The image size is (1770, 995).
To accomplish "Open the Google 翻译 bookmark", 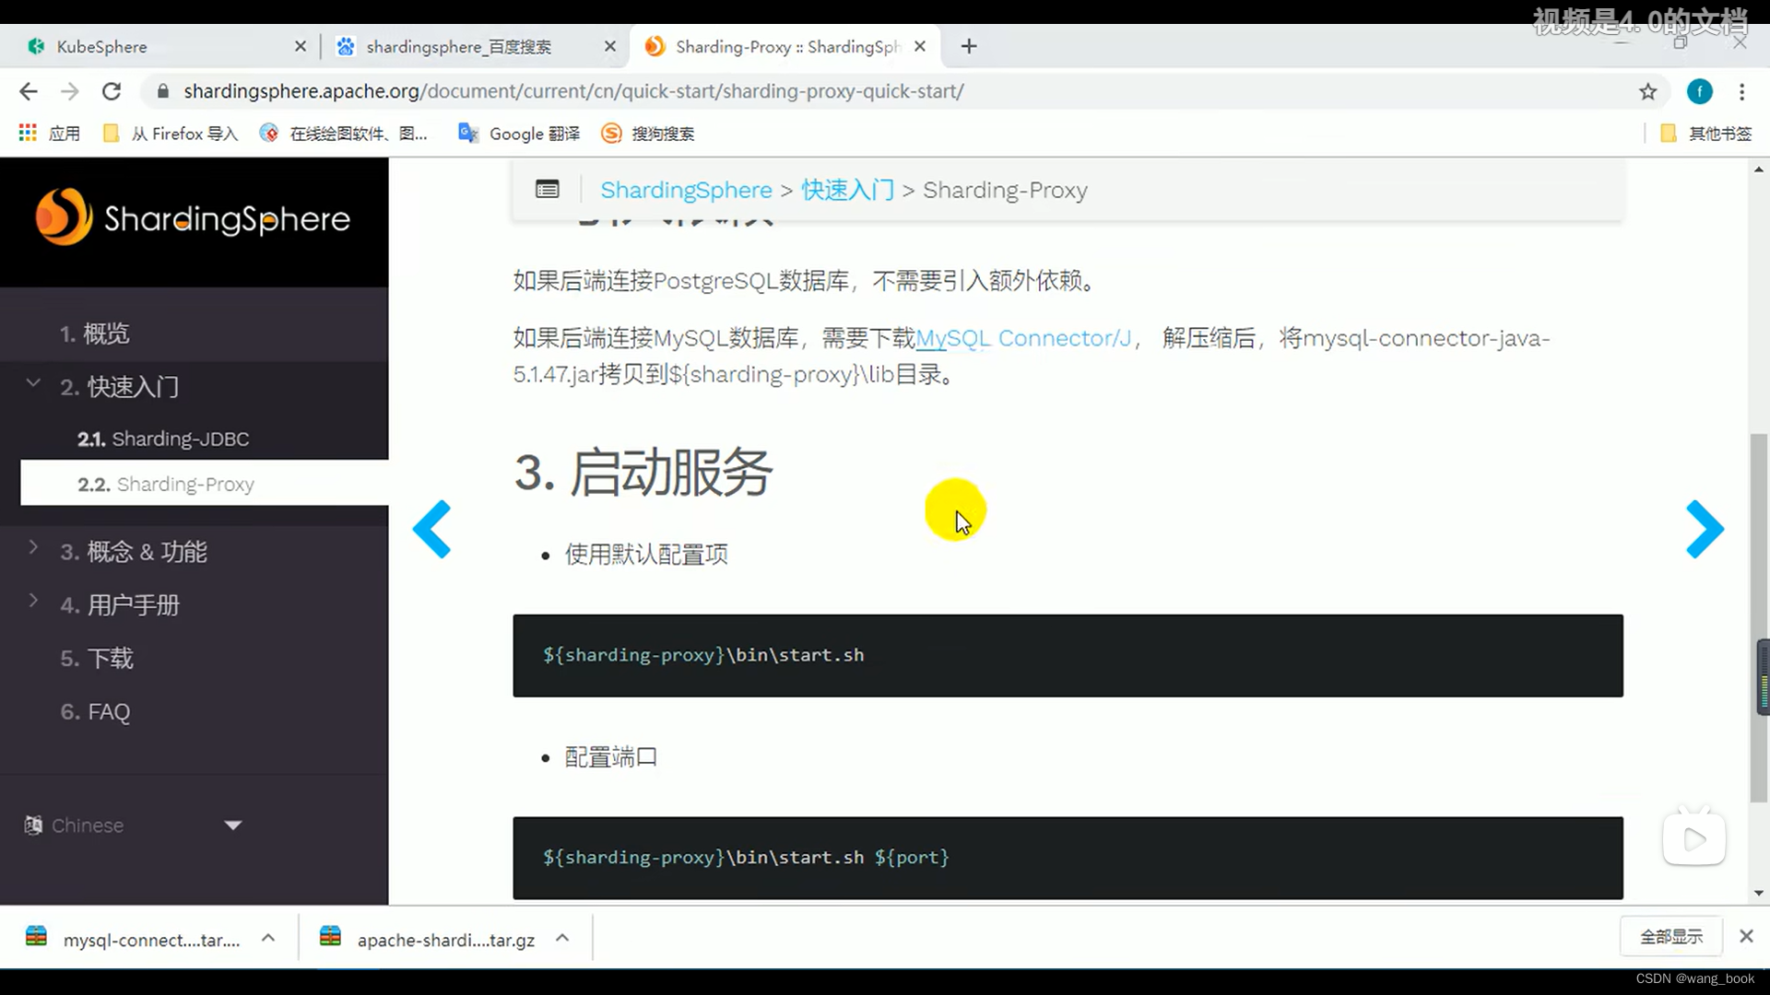I will (519, 134).
